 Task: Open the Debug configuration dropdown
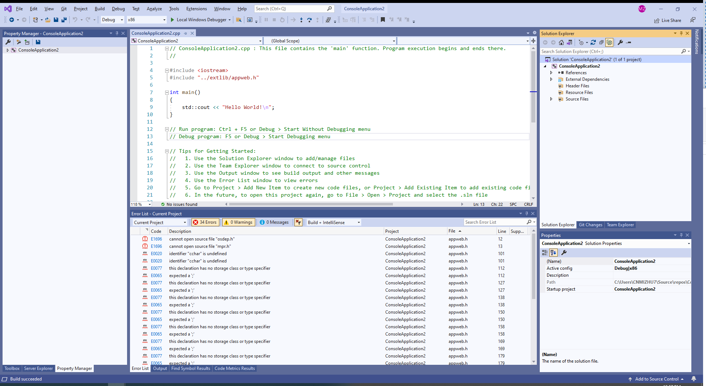tap(112, 20)
